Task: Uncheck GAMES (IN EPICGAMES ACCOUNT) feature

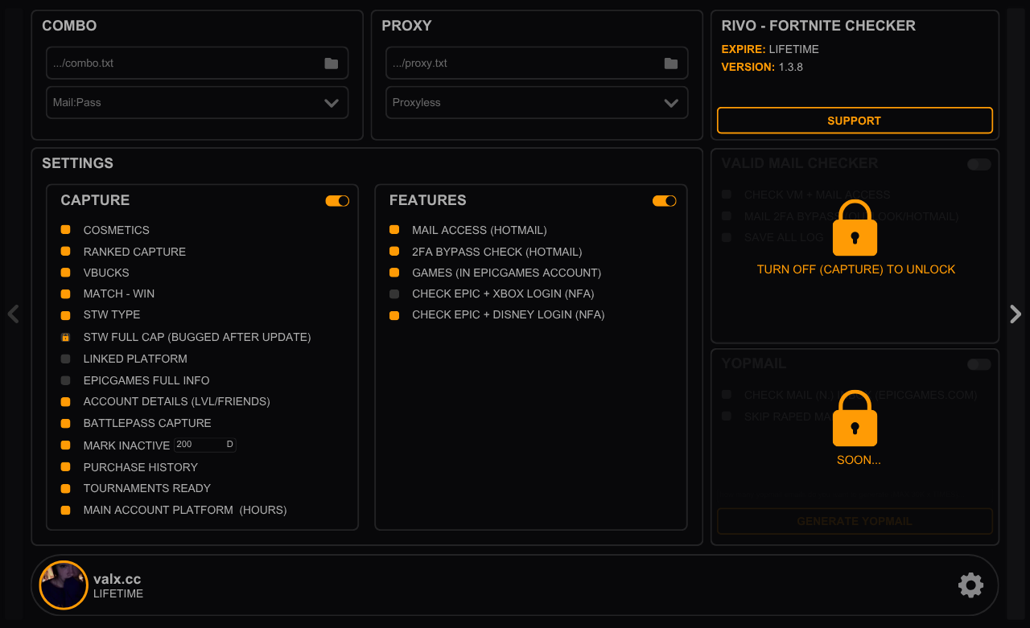Action: coord(394,273)
